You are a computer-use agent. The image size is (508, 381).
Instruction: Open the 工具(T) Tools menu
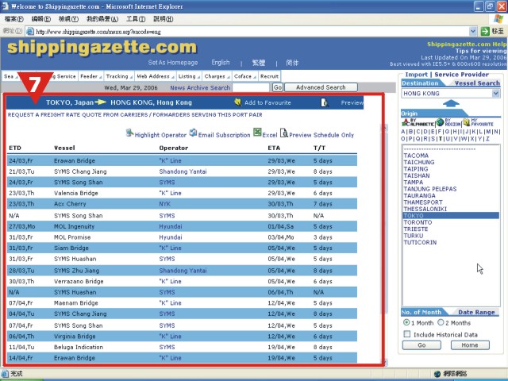coord(136,19)
